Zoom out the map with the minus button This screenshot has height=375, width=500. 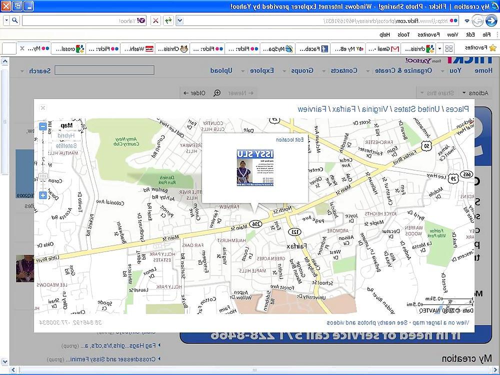pyautogui.click(x=43, y=126)
